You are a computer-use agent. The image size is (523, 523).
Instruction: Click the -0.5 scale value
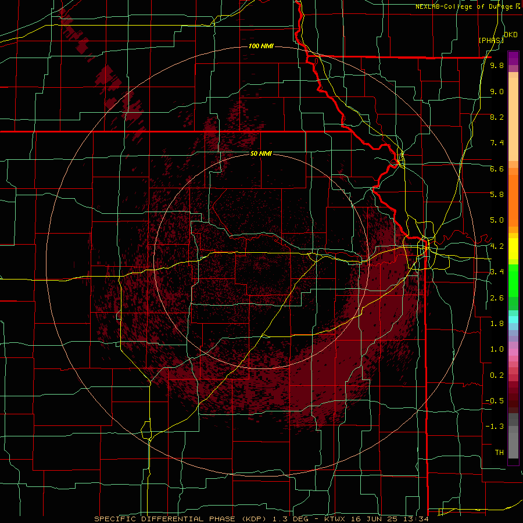[x=495, y=401]
